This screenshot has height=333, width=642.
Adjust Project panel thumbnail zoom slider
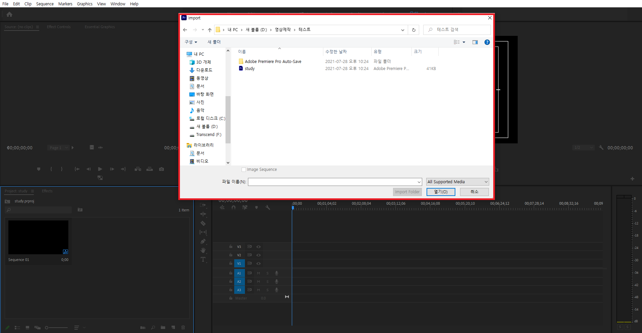point(56,328)
